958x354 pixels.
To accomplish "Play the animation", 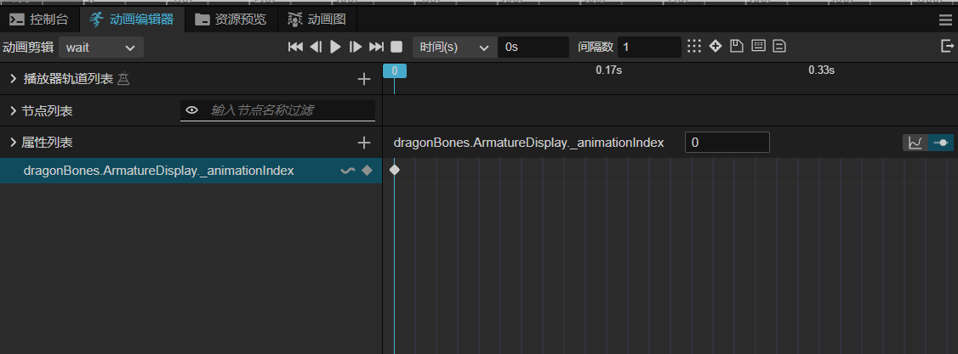I will [335, 47].
